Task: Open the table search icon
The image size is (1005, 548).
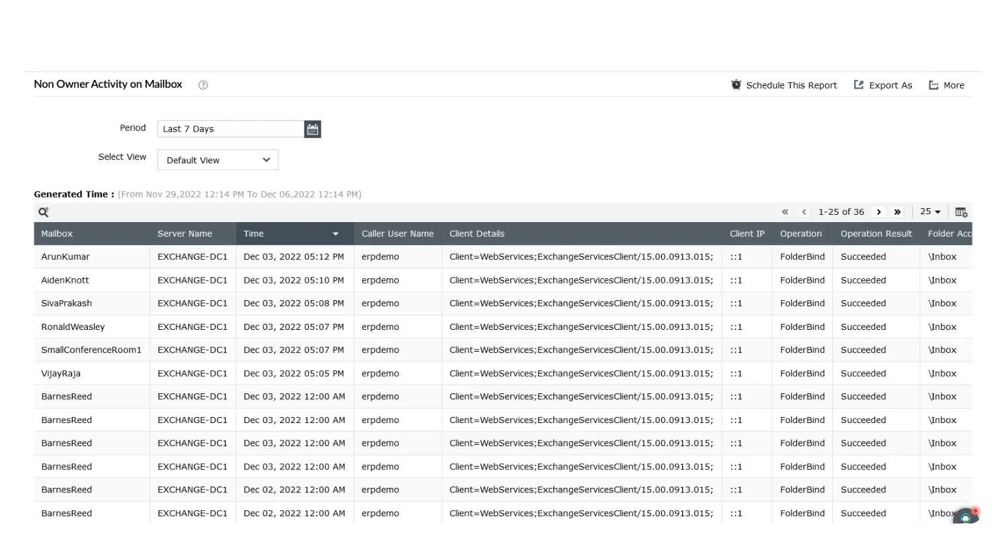Action: (x=44, y=212)
